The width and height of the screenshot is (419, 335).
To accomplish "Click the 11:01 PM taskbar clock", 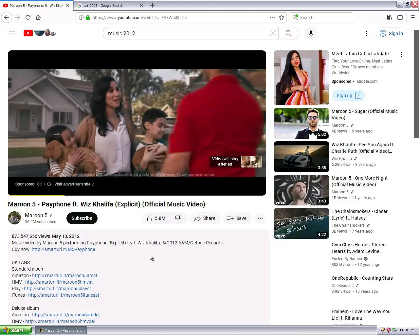I will tap(407, 330).
